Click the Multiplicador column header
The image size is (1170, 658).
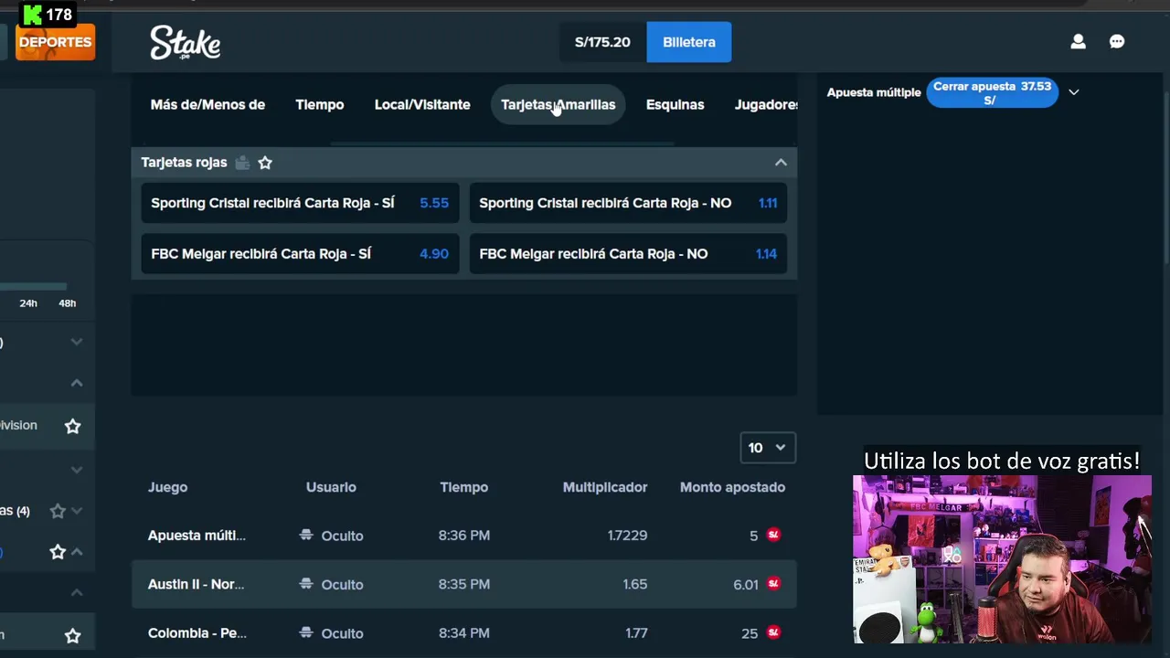[605, 487]
